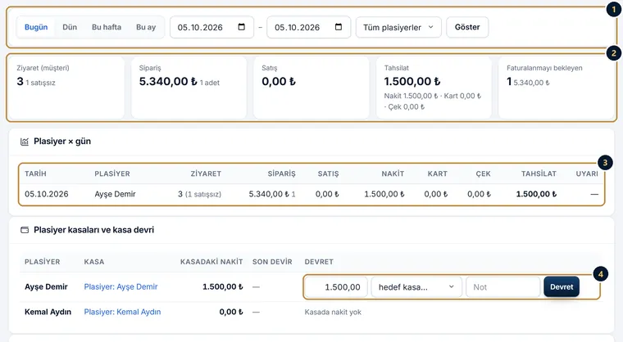This screenshot has width=623, height=342.
Task: Click the Sipariş 5.340,00 ₺ summary card
Action: click(189, 88)
